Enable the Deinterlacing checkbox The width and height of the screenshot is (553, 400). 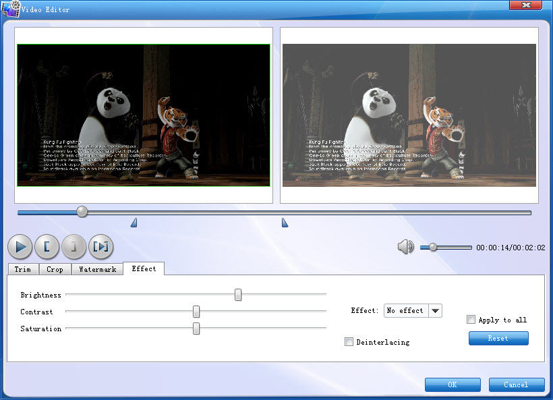349,342
